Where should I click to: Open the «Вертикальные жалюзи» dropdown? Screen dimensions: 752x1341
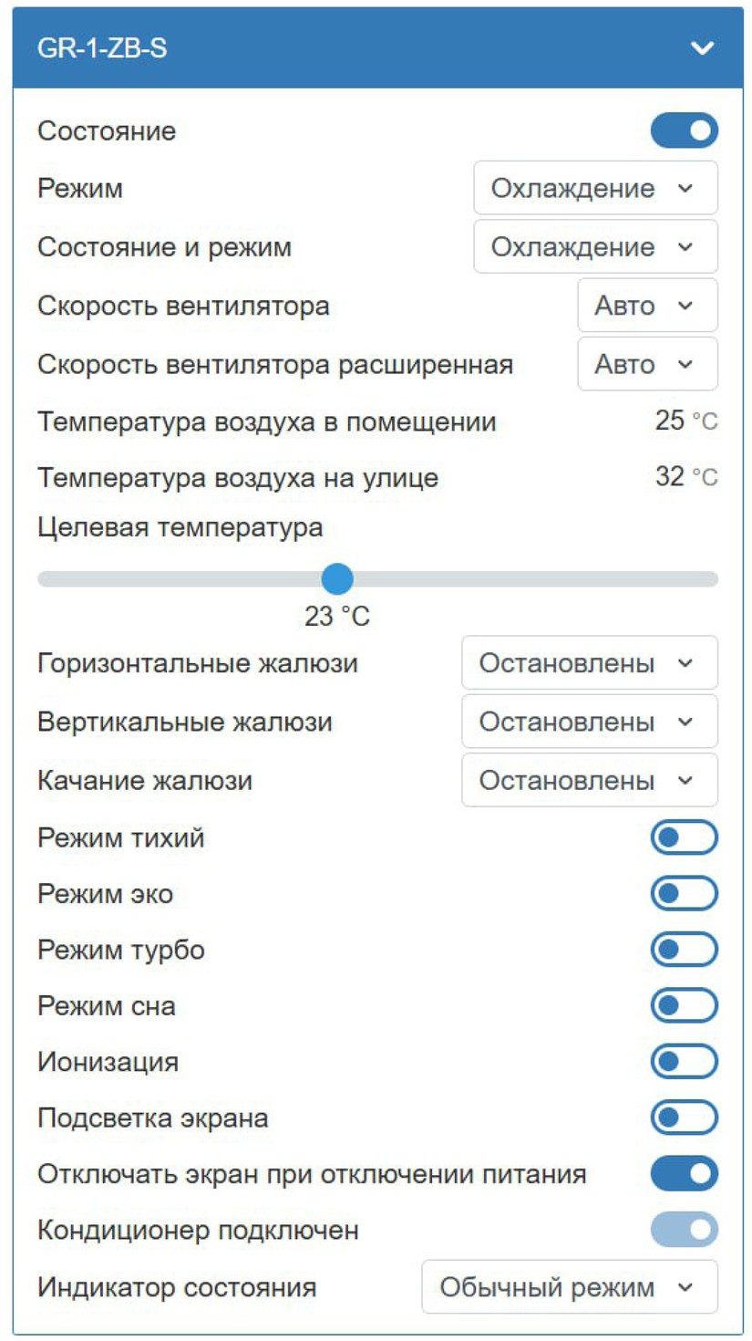pos(589,722)
